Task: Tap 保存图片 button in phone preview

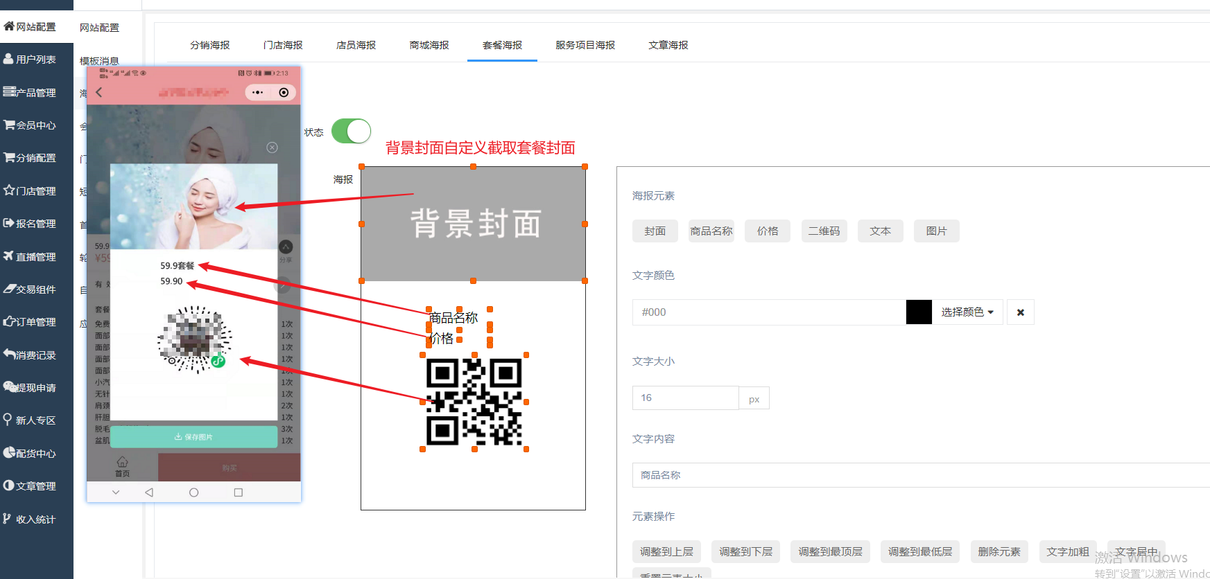Action: (x=194, y=437)
